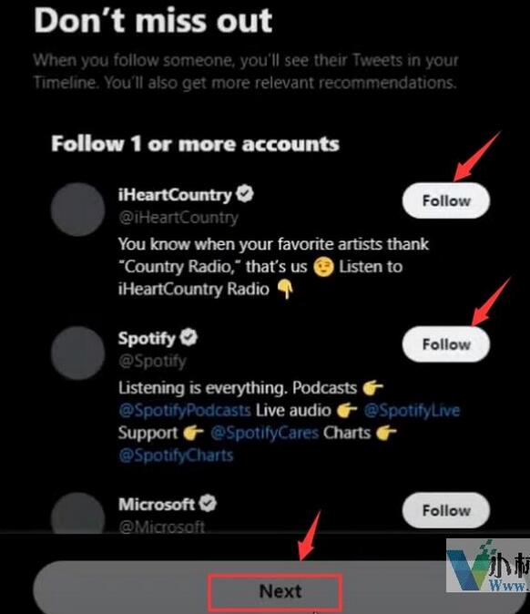This screenshot has width=530, height=614.
Task: Open the @SpotifyCharts mention link
Action: point(176,455)
